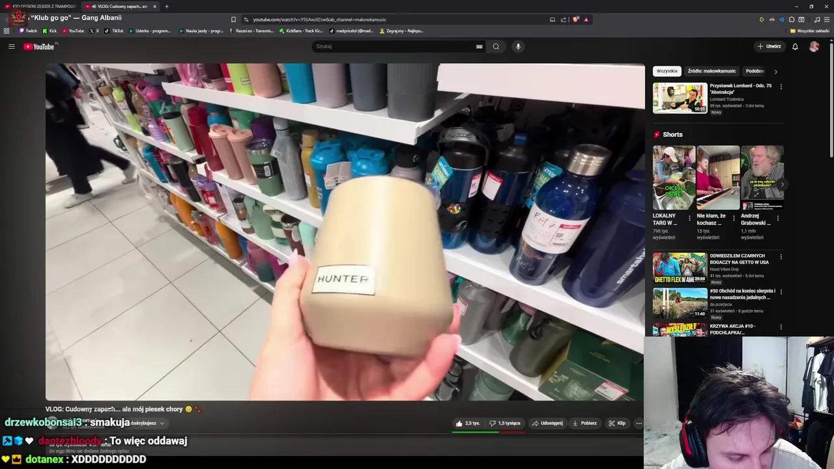Select the Podobne filter chip
Screen dimensions: 834x469
(755, 71)
